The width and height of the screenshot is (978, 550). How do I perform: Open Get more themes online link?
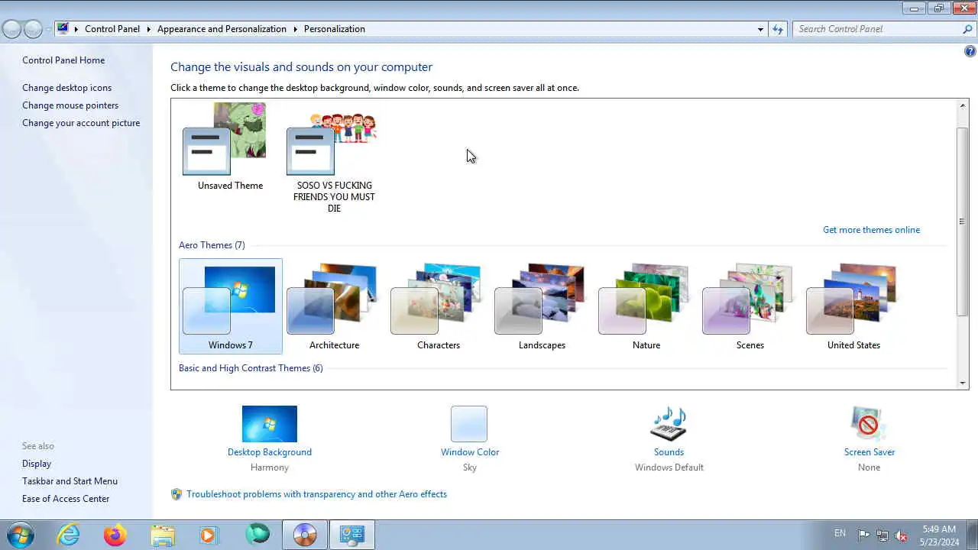click(x=871, y=230)
